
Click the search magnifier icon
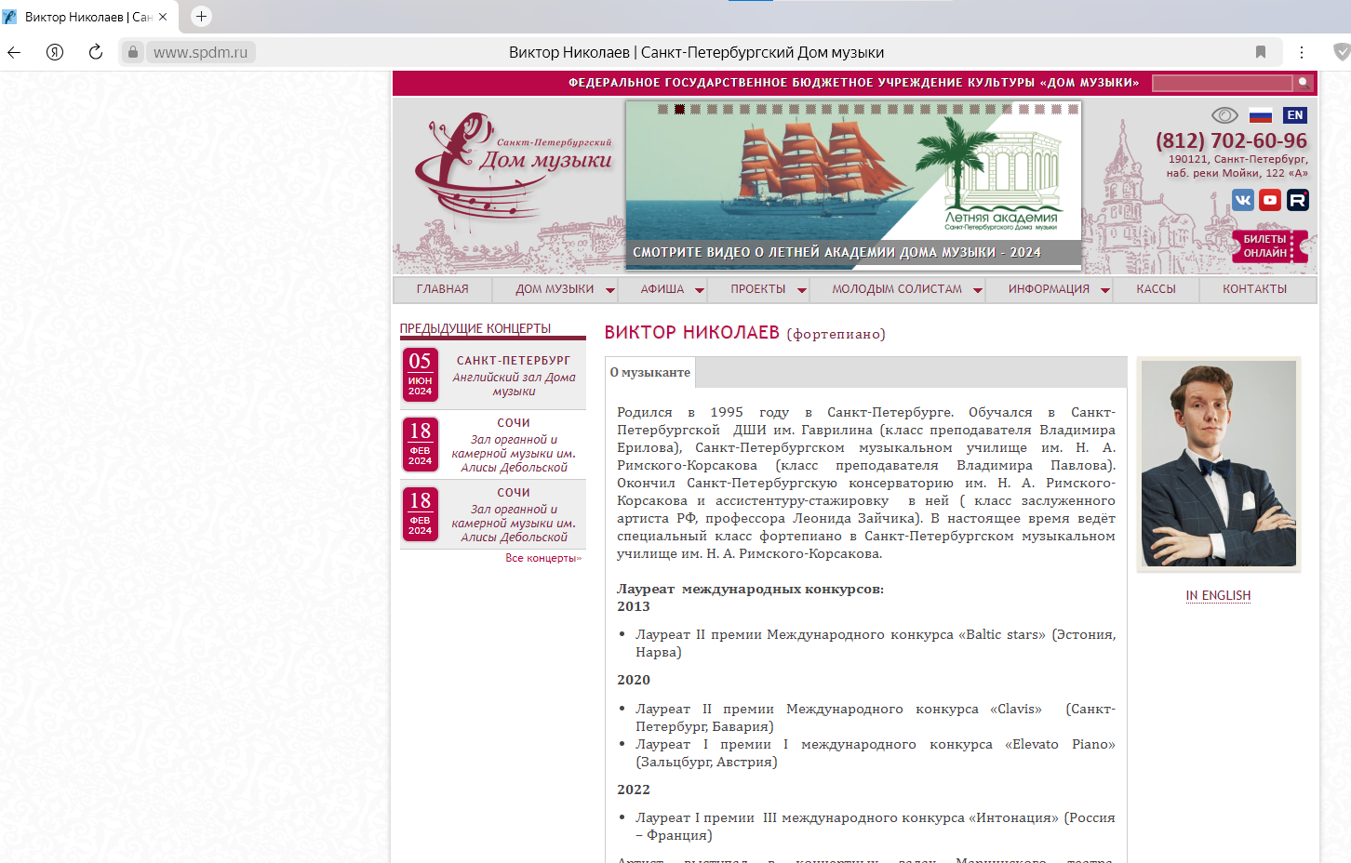point(1304,83)
